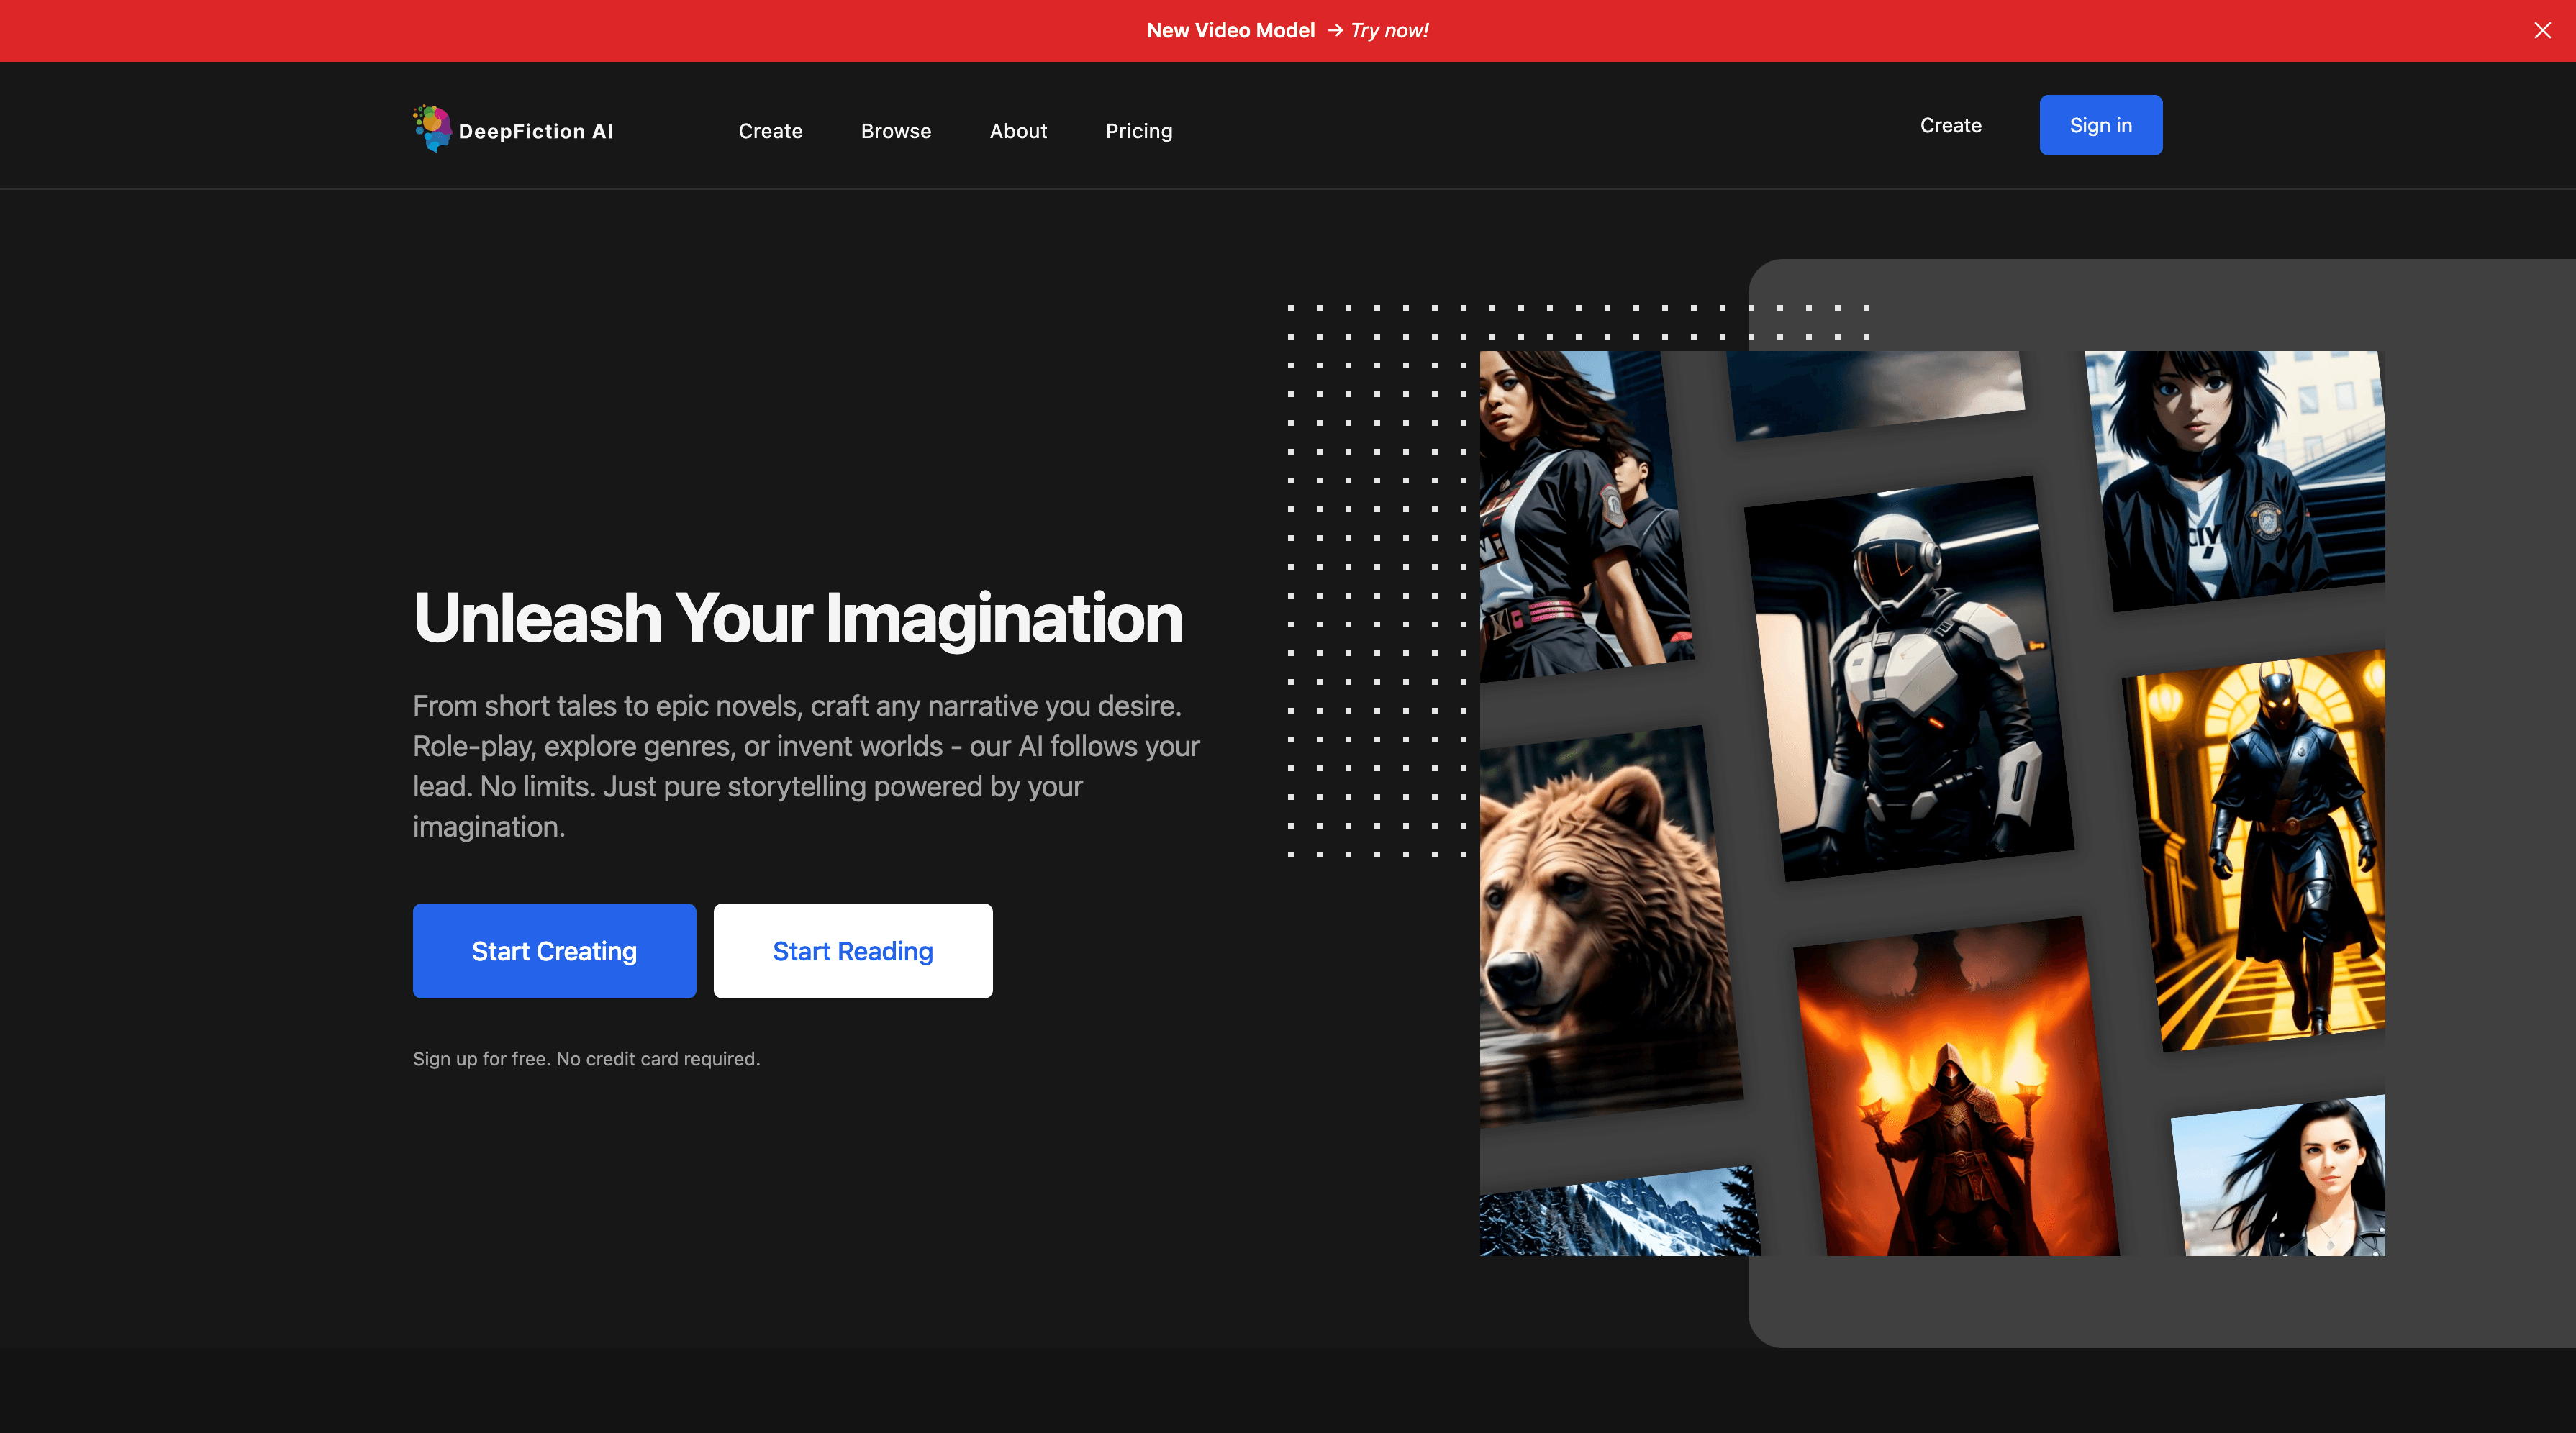Click Create link next to Sign in

(1950, 125)
